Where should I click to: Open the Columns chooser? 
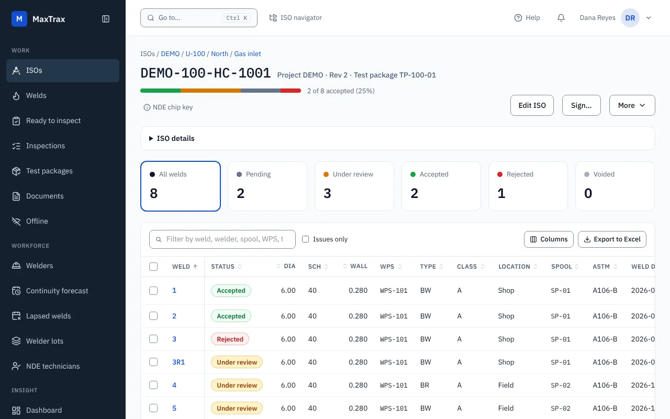549,239
